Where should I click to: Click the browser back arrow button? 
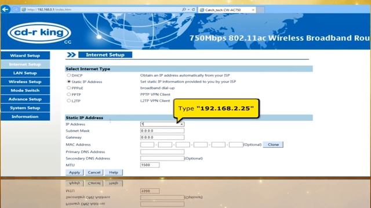[5, 9]
